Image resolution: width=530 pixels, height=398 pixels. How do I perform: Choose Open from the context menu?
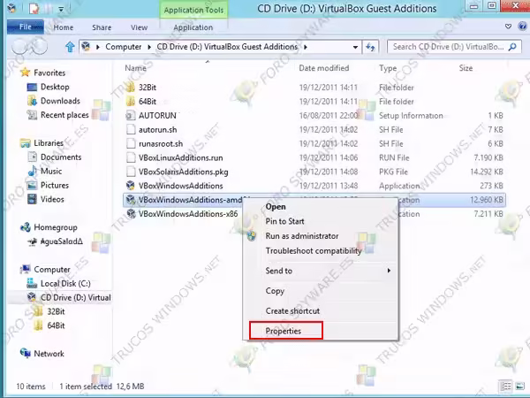point(276,206)
